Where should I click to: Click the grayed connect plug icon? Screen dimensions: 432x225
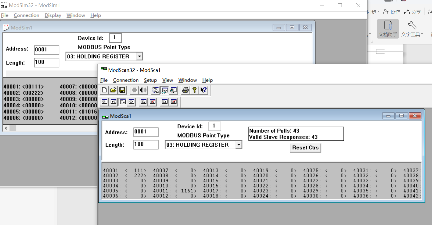point(134,90)
